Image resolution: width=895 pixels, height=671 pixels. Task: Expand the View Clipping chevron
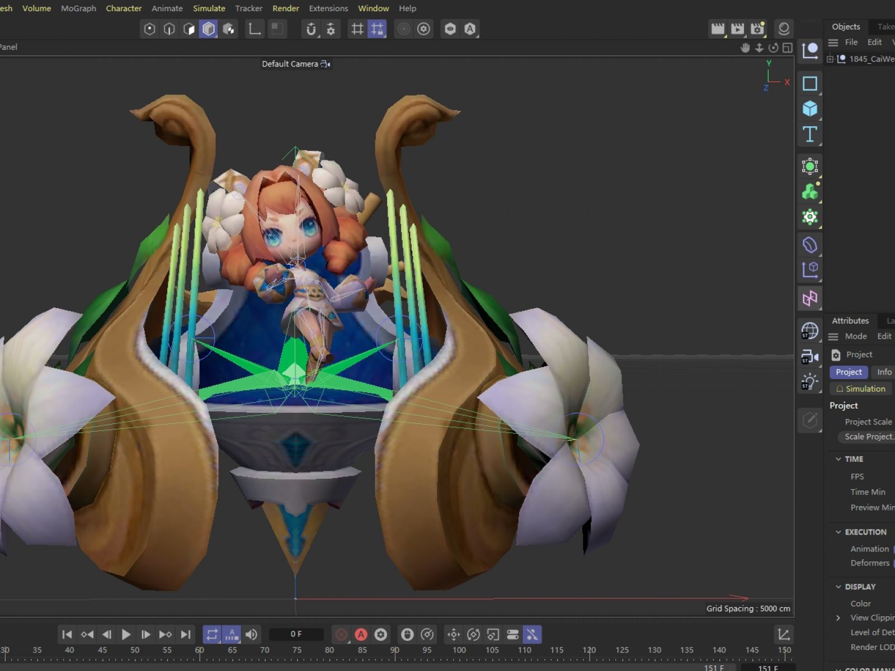838,618
